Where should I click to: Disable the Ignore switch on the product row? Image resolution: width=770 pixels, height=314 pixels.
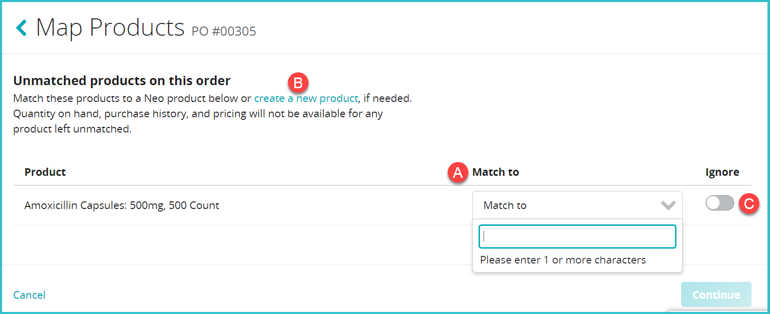click(x=719, y=203)
